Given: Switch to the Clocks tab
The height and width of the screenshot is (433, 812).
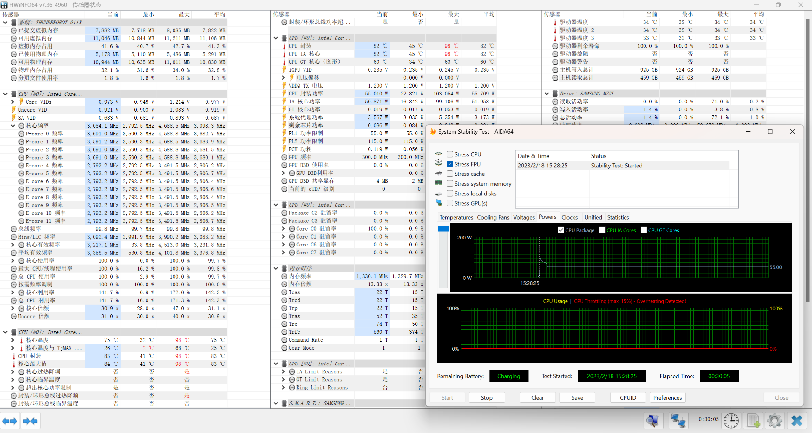Looking at the screenshot, I should tap(570, 217).
